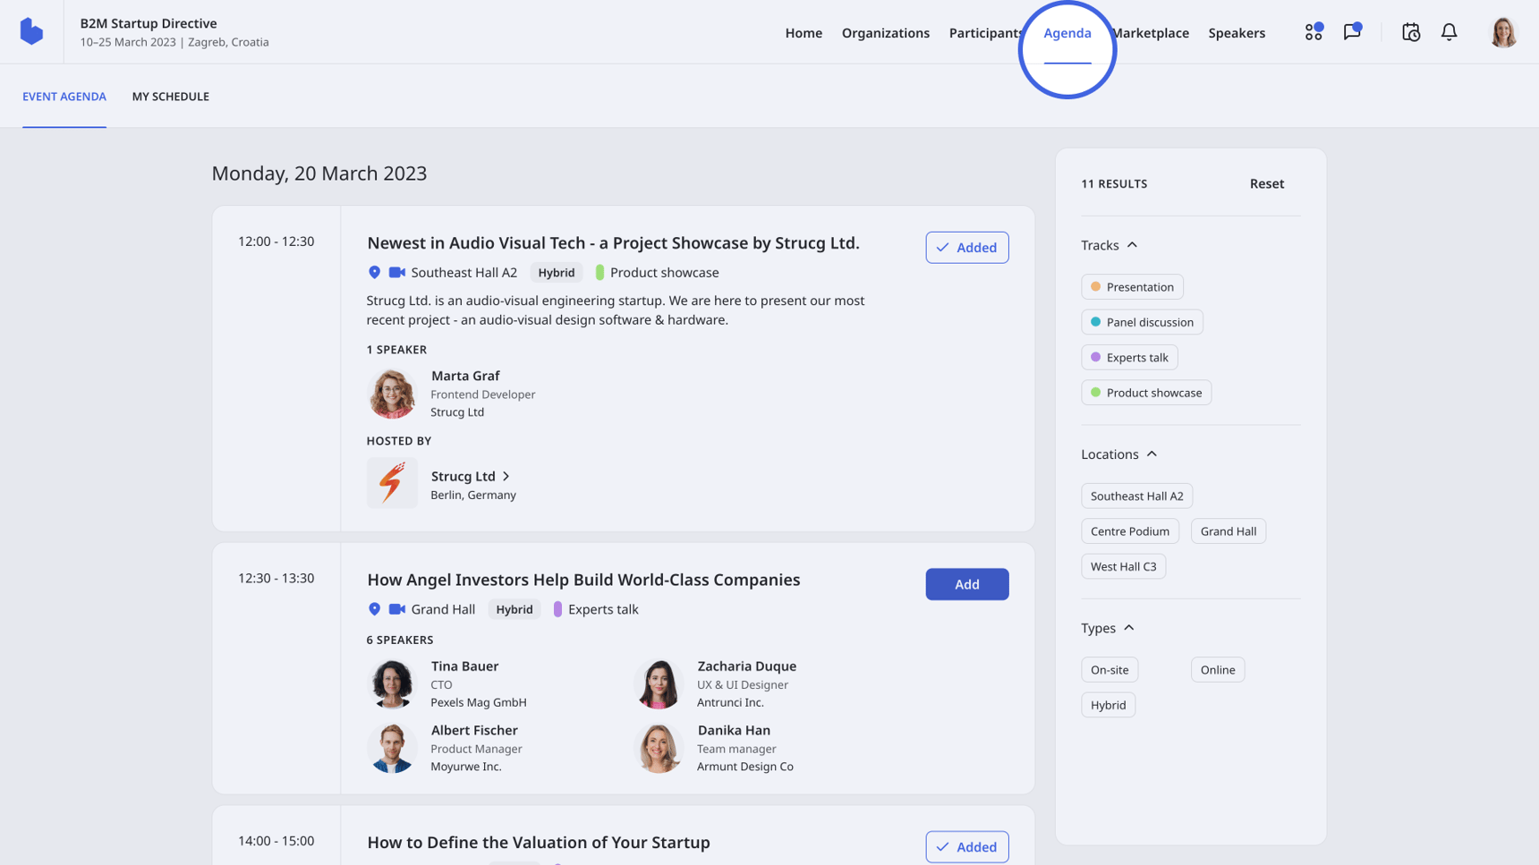
Task: Open notifications bell icon
Action: [1449, 32]
